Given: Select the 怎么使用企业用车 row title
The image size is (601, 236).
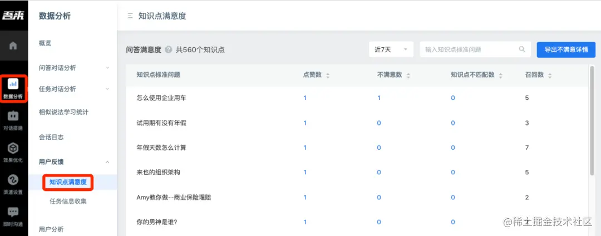Looking at the screenshot, I should click(161, 98).
